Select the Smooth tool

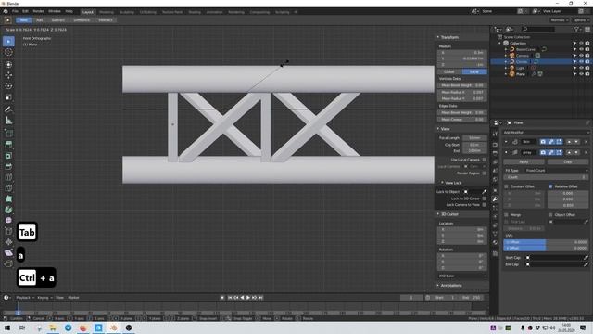(x=8, y=220)
